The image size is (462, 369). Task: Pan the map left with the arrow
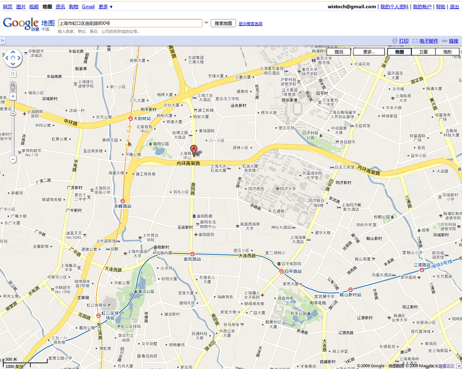pyautogui.click(x=6, y=58)
